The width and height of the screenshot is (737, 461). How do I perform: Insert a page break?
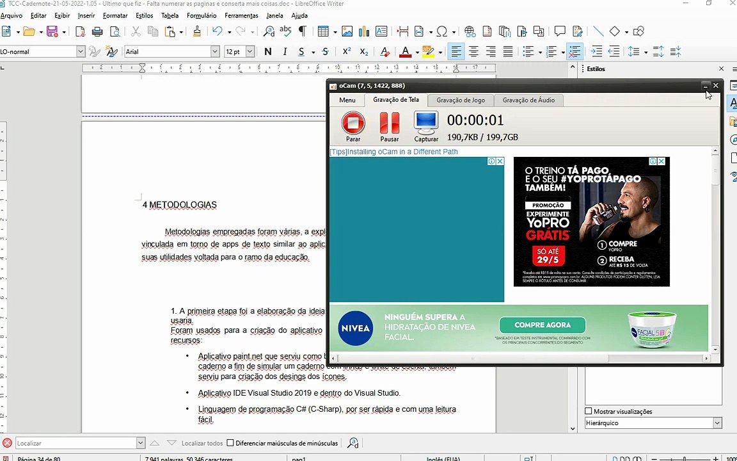pos(402,31)
